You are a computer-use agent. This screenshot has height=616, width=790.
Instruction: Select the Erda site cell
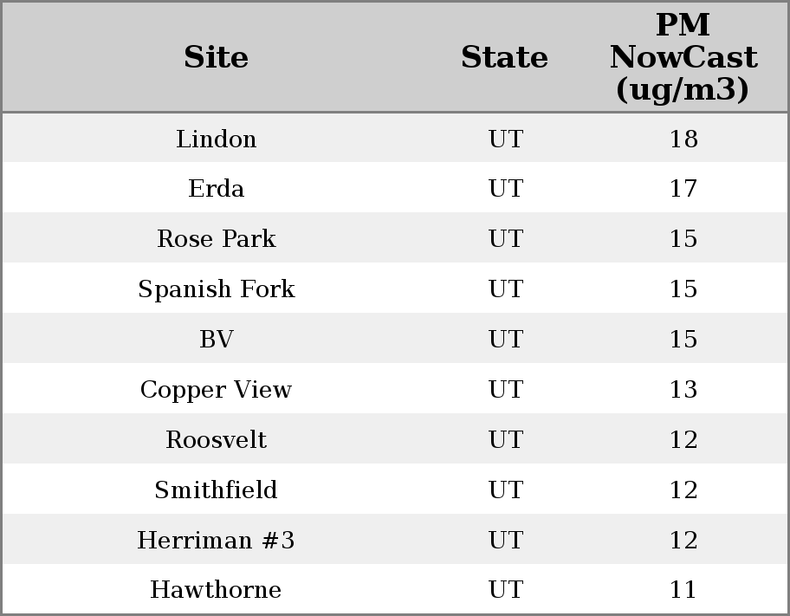(216, 189)
